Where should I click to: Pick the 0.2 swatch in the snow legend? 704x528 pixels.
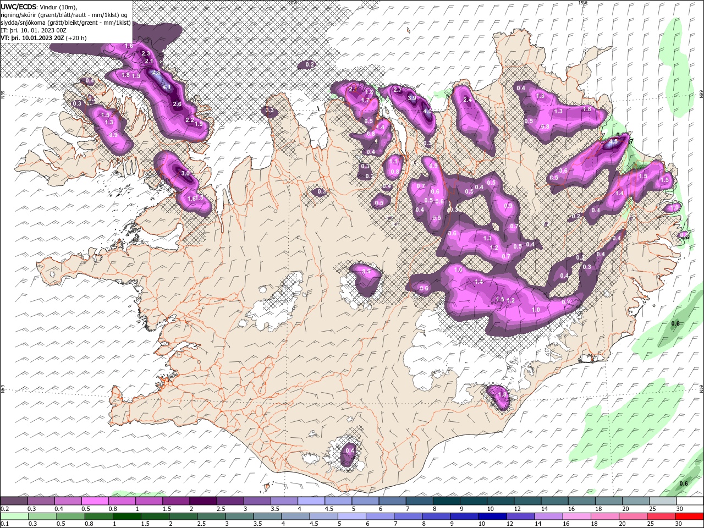click(x=14, y=501)
